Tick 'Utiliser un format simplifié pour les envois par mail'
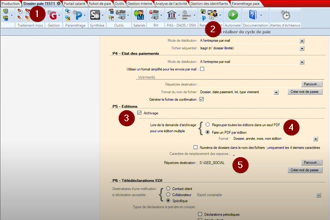 pyautogui.click(x=202, y=69)
